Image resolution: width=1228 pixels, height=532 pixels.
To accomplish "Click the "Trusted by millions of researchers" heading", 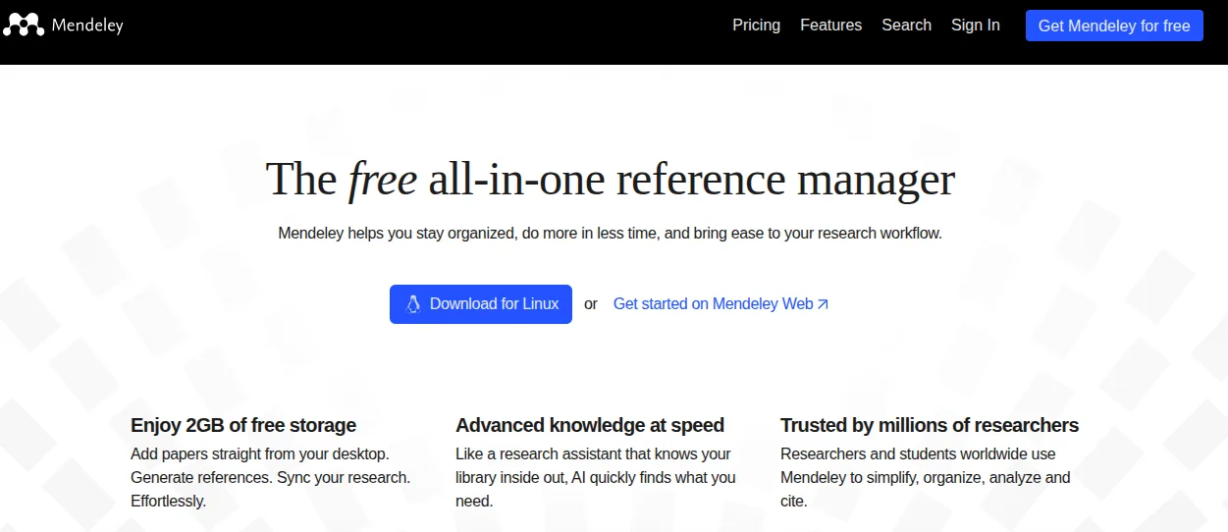I will [930, 425].
